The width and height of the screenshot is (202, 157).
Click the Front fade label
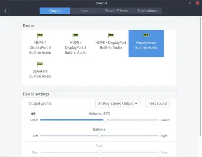164,153
